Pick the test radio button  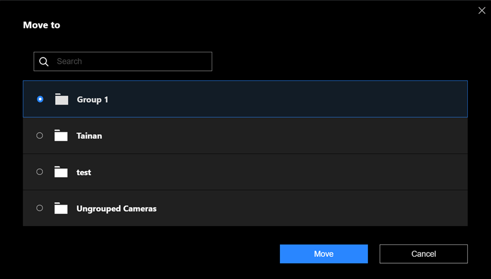pyautogui.click(x=40, y=172)
